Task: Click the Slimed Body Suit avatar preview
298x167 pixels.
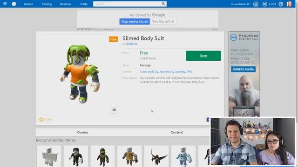Action: click(x=80, y=74)
